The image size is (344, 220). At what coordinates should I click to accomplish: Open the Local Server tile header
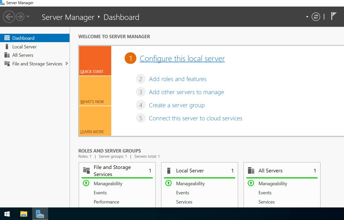pos(200,171)
